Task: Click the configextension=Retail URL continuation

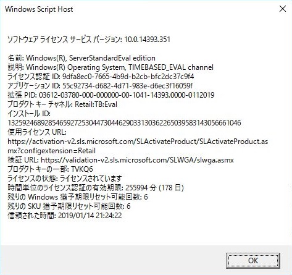Action: [51, 151]
